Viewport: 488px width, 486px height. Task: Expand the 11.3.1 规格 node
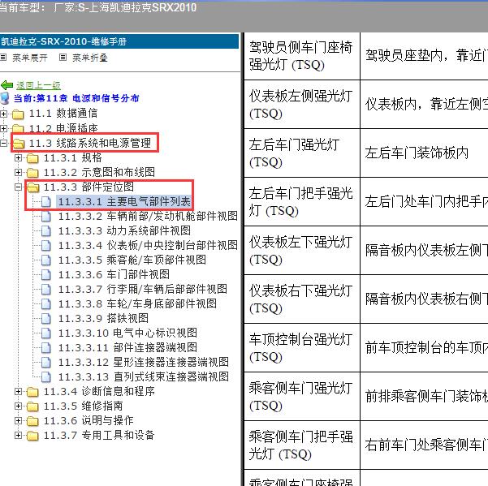tap(18, 157)
